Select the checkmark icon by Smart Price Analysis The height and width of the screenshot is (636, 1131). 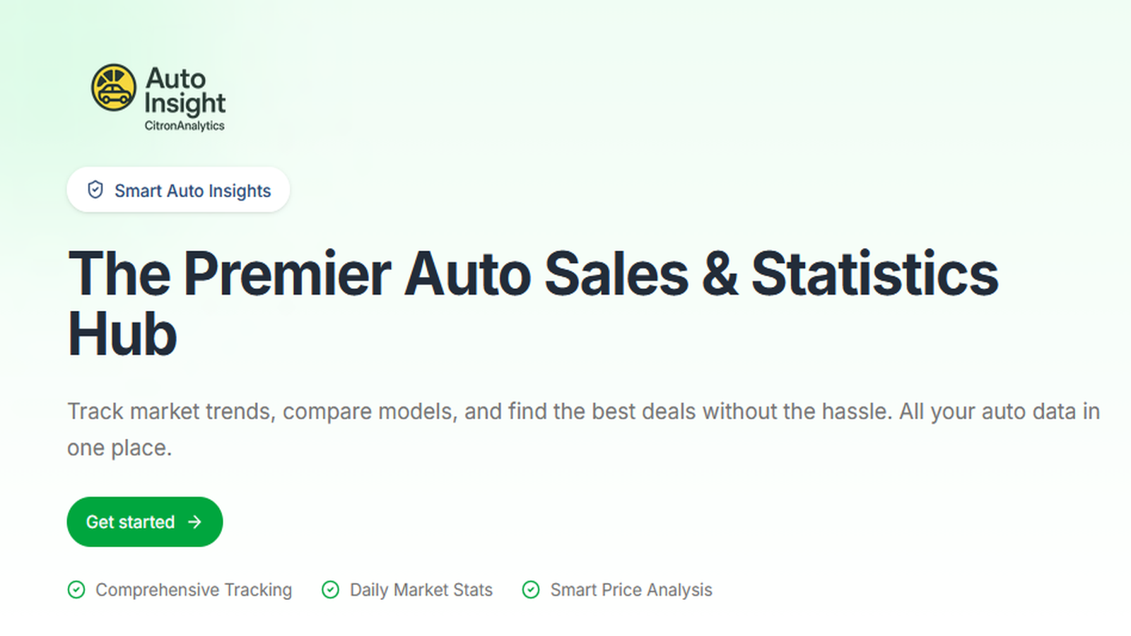532,589
